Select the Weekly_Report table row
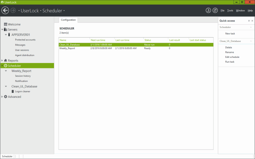Image resolution: width=255 pixels, height=159 pixels. pyautogui.click(x=136, y=48)
